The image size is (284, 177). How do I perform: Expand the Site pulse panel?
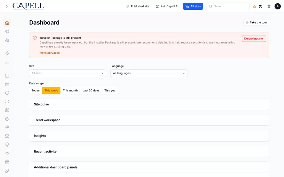click(149, 104)
